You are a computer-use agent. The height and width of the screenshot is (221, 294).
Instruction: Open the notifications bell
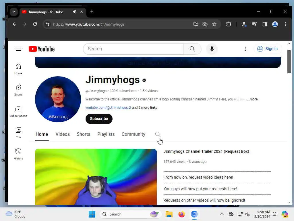click(x=274, y=214)
